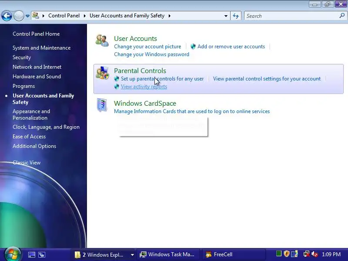This screenshot has width=348, height=261.
Task: Click View activity reports link
Action: [x=144, y=86]
